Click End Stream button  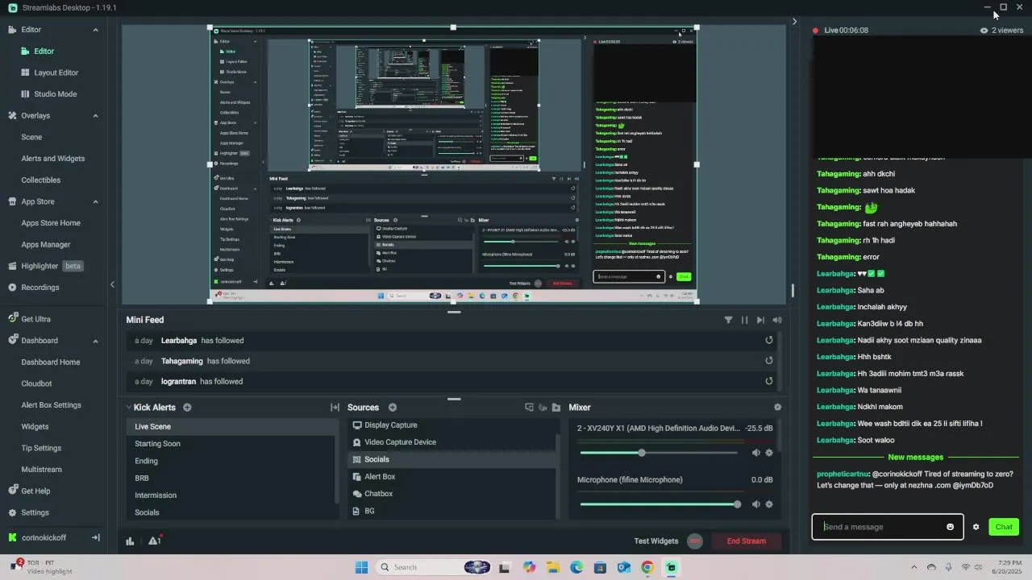point(746,541)
